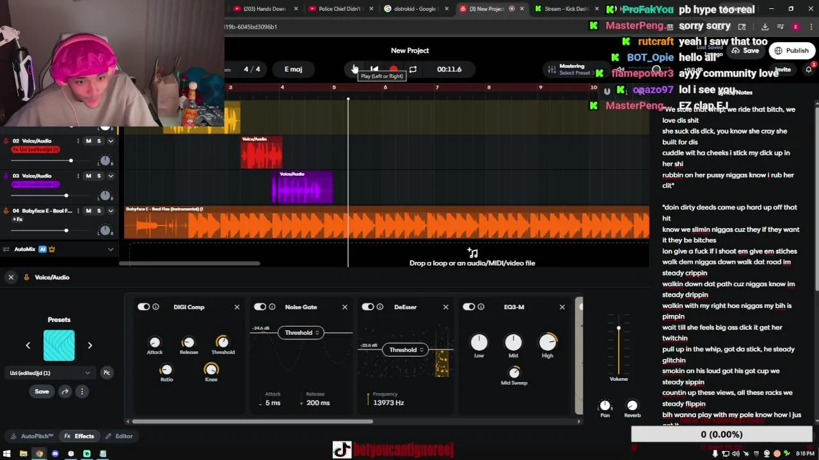Viewport: 819px width, 460px height.
Task: Click the DIGI Comp Knee knob
Action: [211, 369]
